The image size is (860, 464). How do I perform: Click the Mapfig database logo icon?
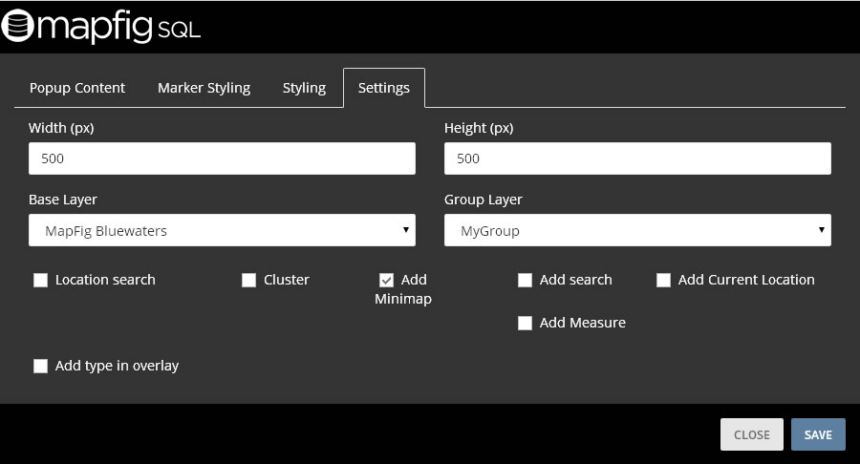[18, 27]
